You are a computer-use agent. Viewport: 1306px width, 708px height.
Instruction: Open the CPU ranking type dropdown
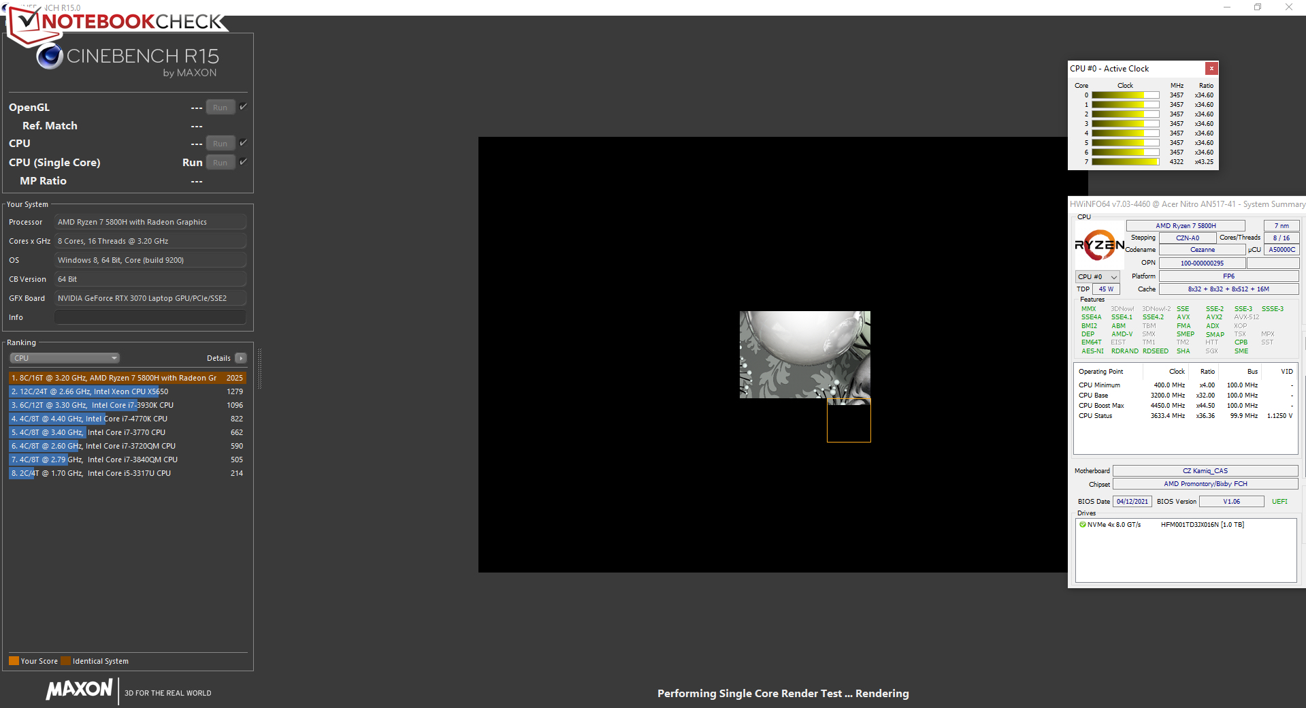pos(65,358)
